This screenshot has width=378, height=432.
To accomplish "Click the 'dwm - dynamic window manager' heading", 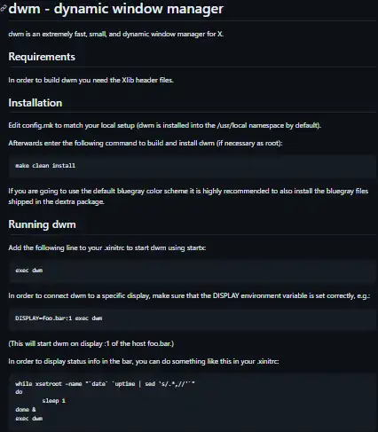I will point(115,8).
